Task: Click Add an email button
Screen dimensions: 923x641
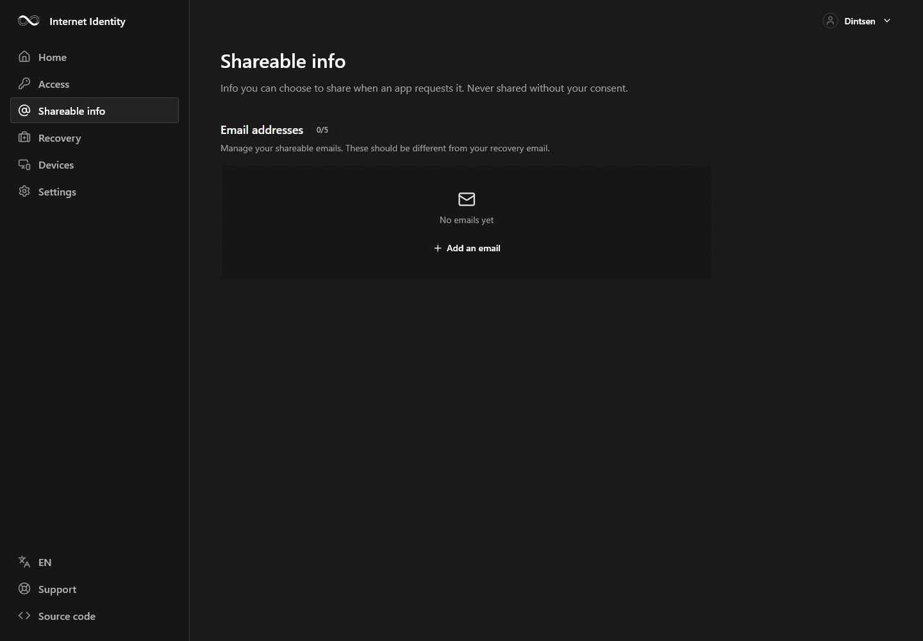Action: (467, 248)
